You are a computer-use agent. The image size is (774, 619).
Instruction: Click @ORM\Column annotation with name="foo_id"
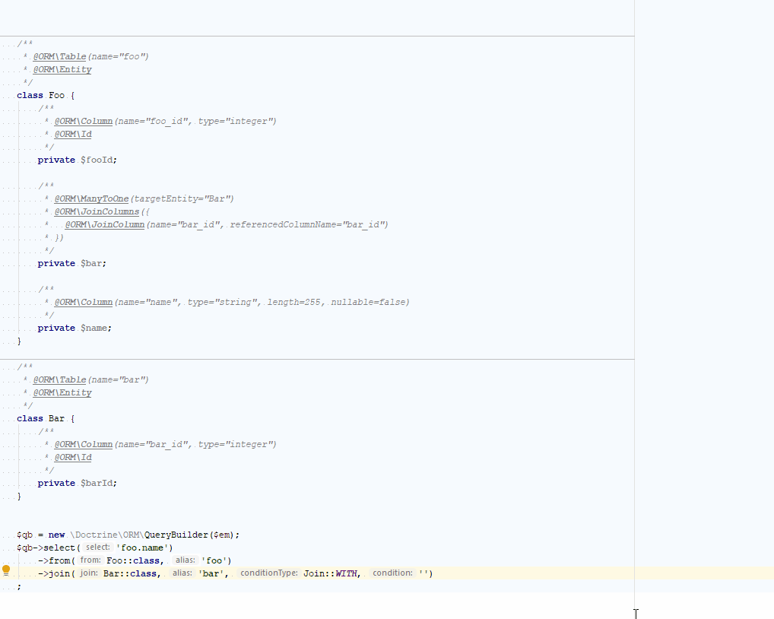(x=84, y=122)
